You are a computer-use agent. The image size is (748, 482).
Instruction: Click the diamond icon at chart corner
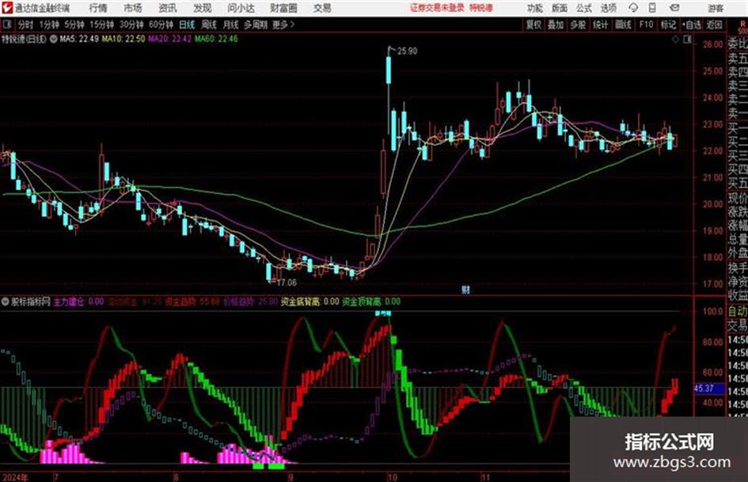(675, 40)
